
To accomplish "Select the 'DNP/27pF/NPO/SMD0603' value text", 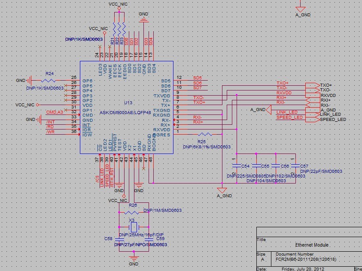I will pos(140,245).
